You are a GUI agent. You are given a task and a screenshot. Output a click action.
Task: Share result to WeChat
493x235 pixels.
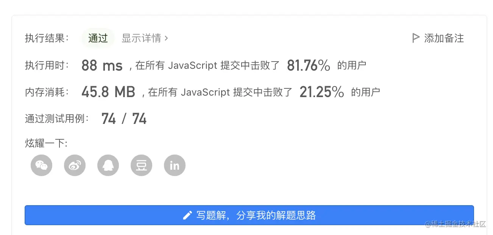(41, 165)
